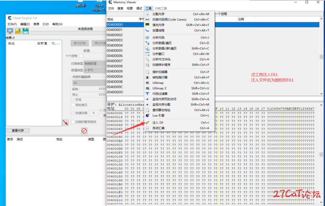Click the magnifier icon beside 分析窗口

click(x=147, y=54)
